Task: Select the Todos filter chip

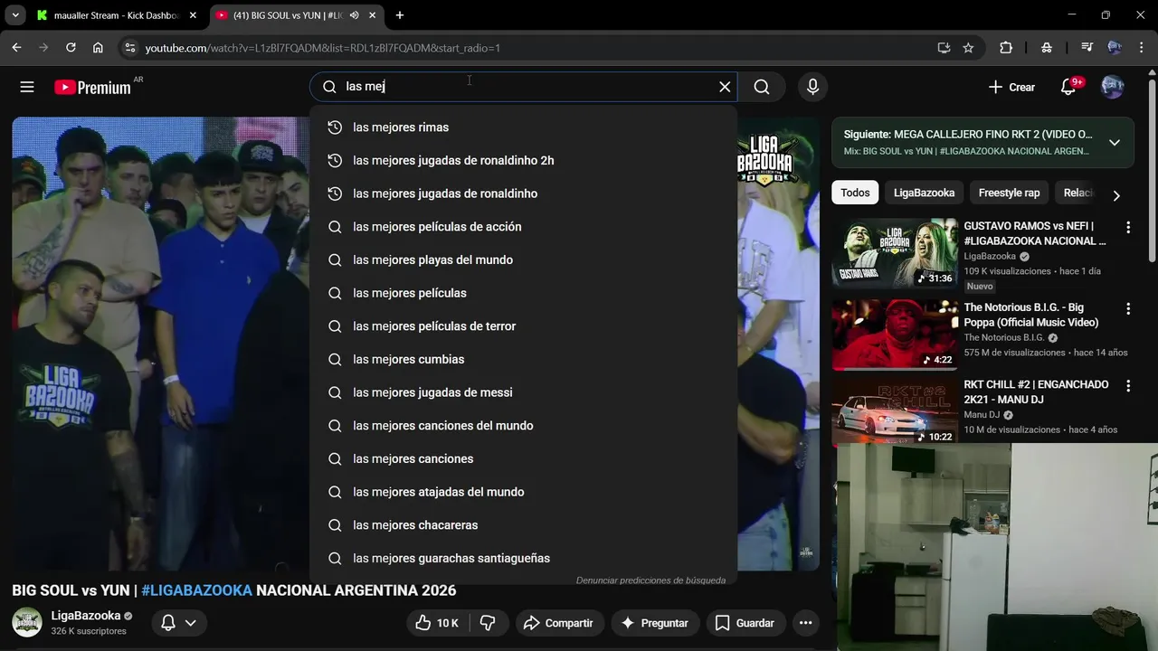Action: tap(855, 193)
